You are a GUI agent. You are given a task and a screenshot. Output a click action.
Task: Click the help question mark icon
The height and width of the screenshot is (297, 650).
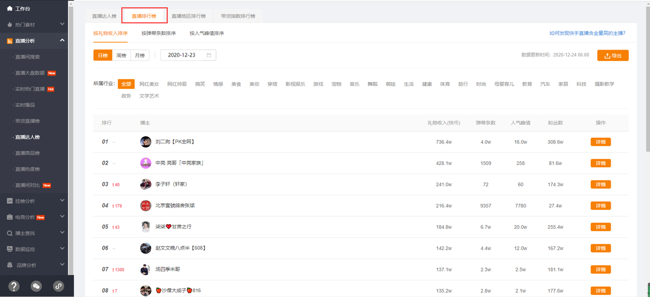[14, 286]
